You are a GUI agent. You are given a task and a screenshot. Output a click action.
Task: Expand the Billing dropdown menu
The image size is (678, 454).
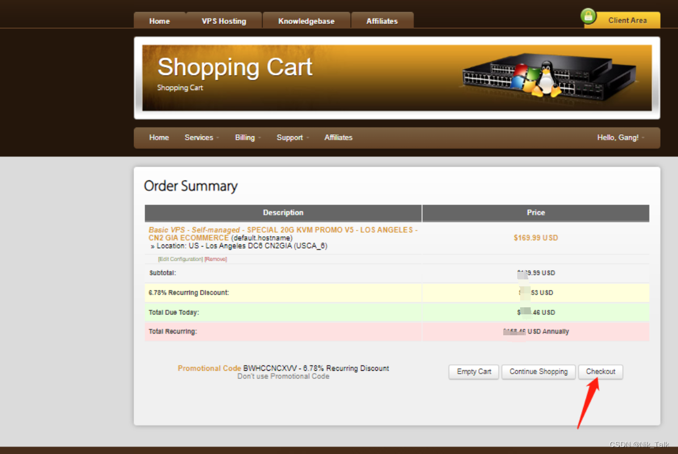[248, 137]
